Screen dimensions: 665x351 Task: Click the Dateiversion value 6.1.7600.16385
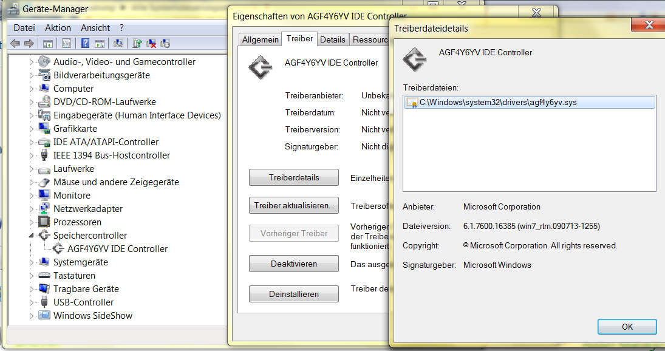531,227
